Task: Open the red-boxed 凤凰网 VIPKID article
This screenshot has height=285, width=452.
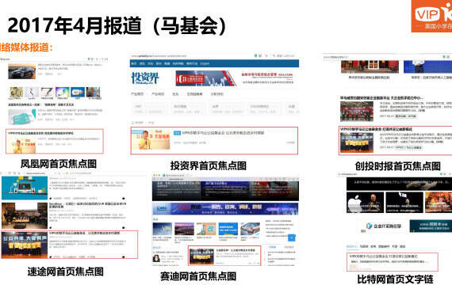Action: 55,141
